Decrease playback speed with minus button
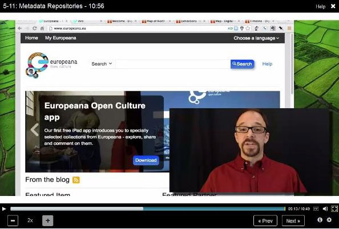The image size is (339, 229). click(x=13, y=220)
